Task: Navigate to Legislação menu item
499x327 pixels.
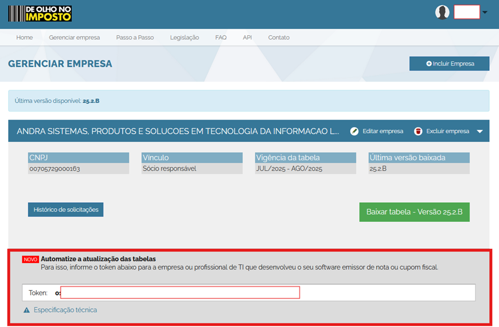Action: pos(185,37)
